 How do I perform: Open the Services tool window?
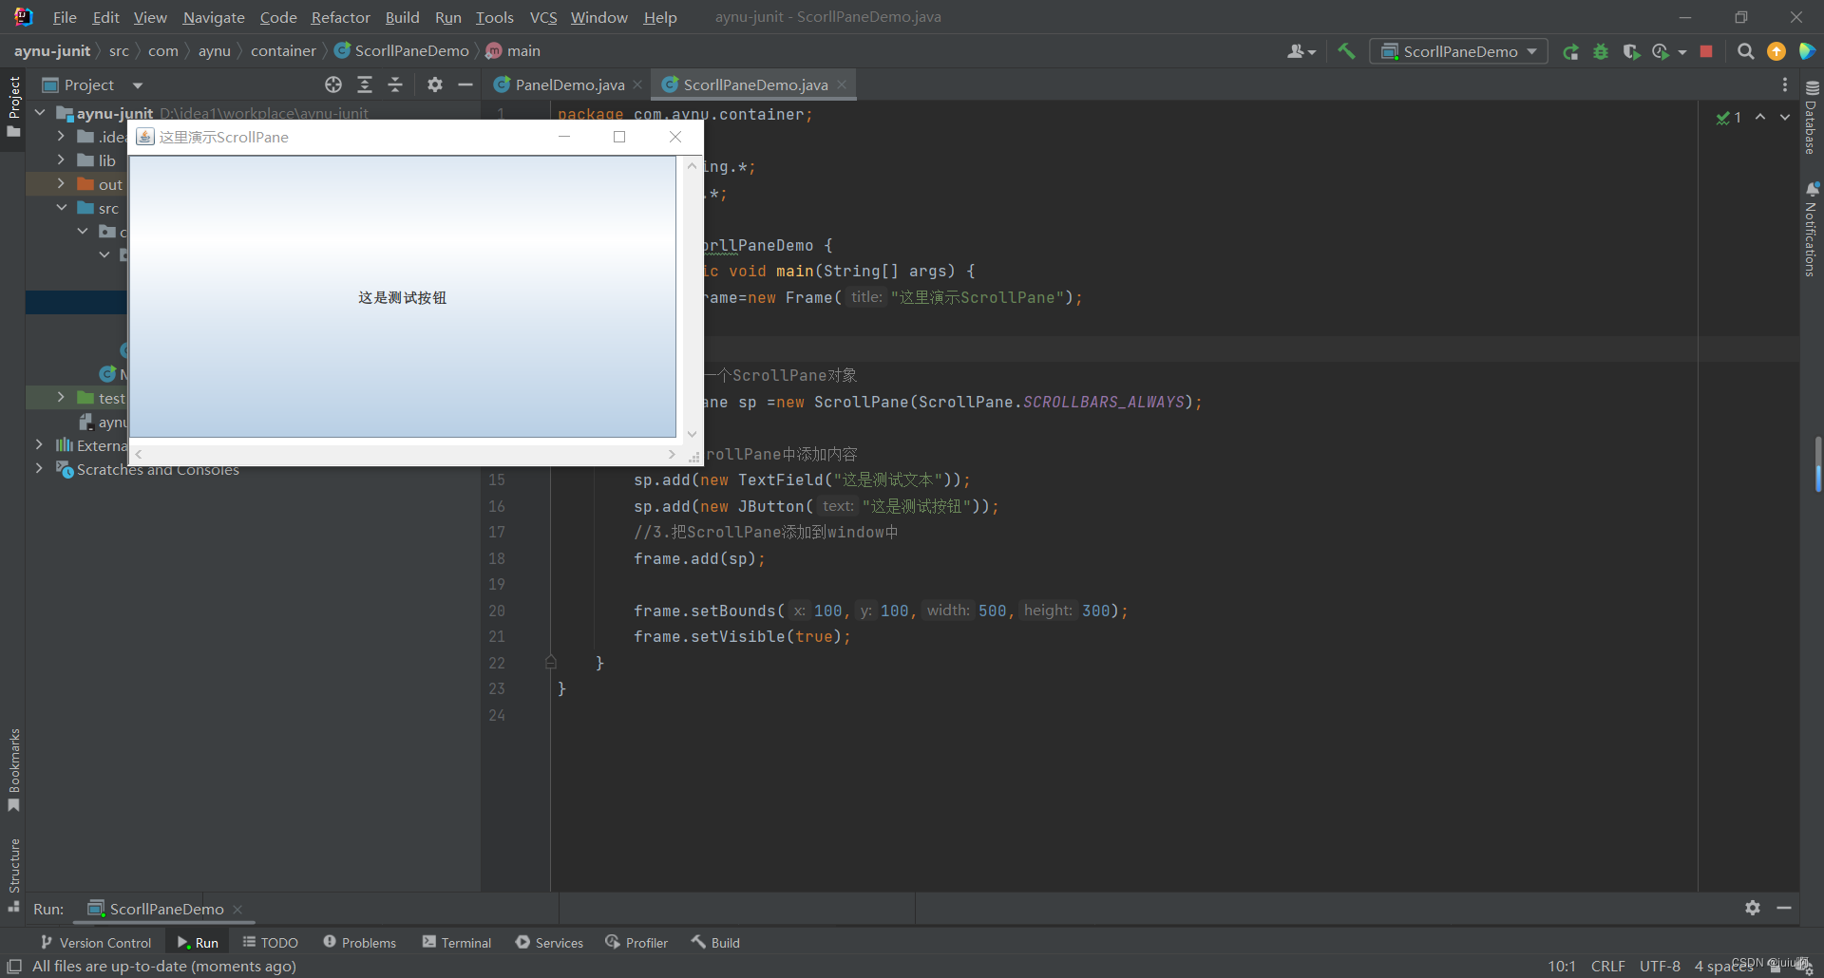pos(550,942)
